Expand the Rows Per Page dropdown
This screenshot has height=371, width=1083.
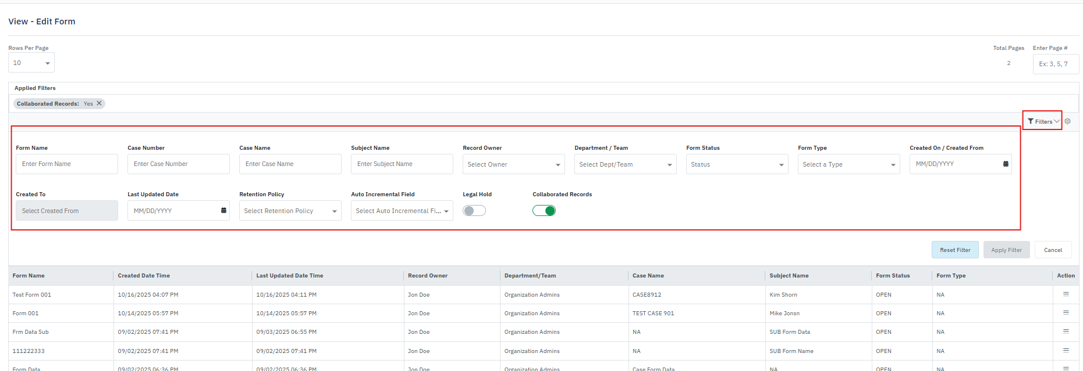(31, 63)
